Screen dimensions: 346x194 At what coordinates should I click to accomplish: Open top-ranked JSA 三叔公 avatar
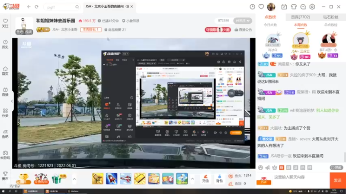(300, 40)
